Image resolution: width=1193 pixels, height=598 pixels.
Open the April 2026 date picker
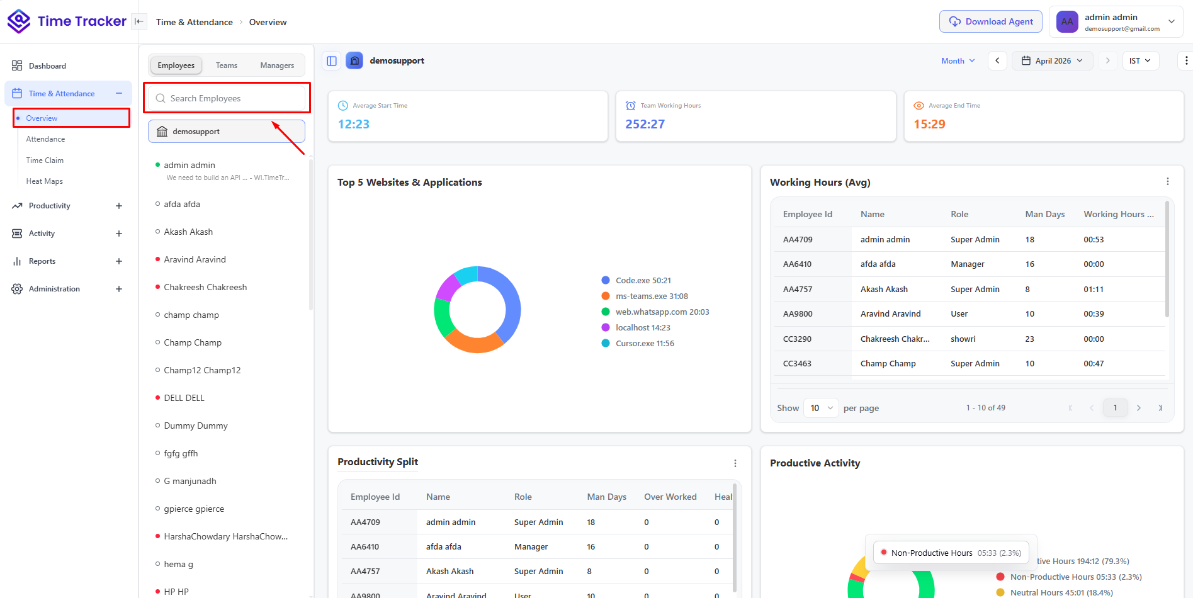pos(1053,61)
